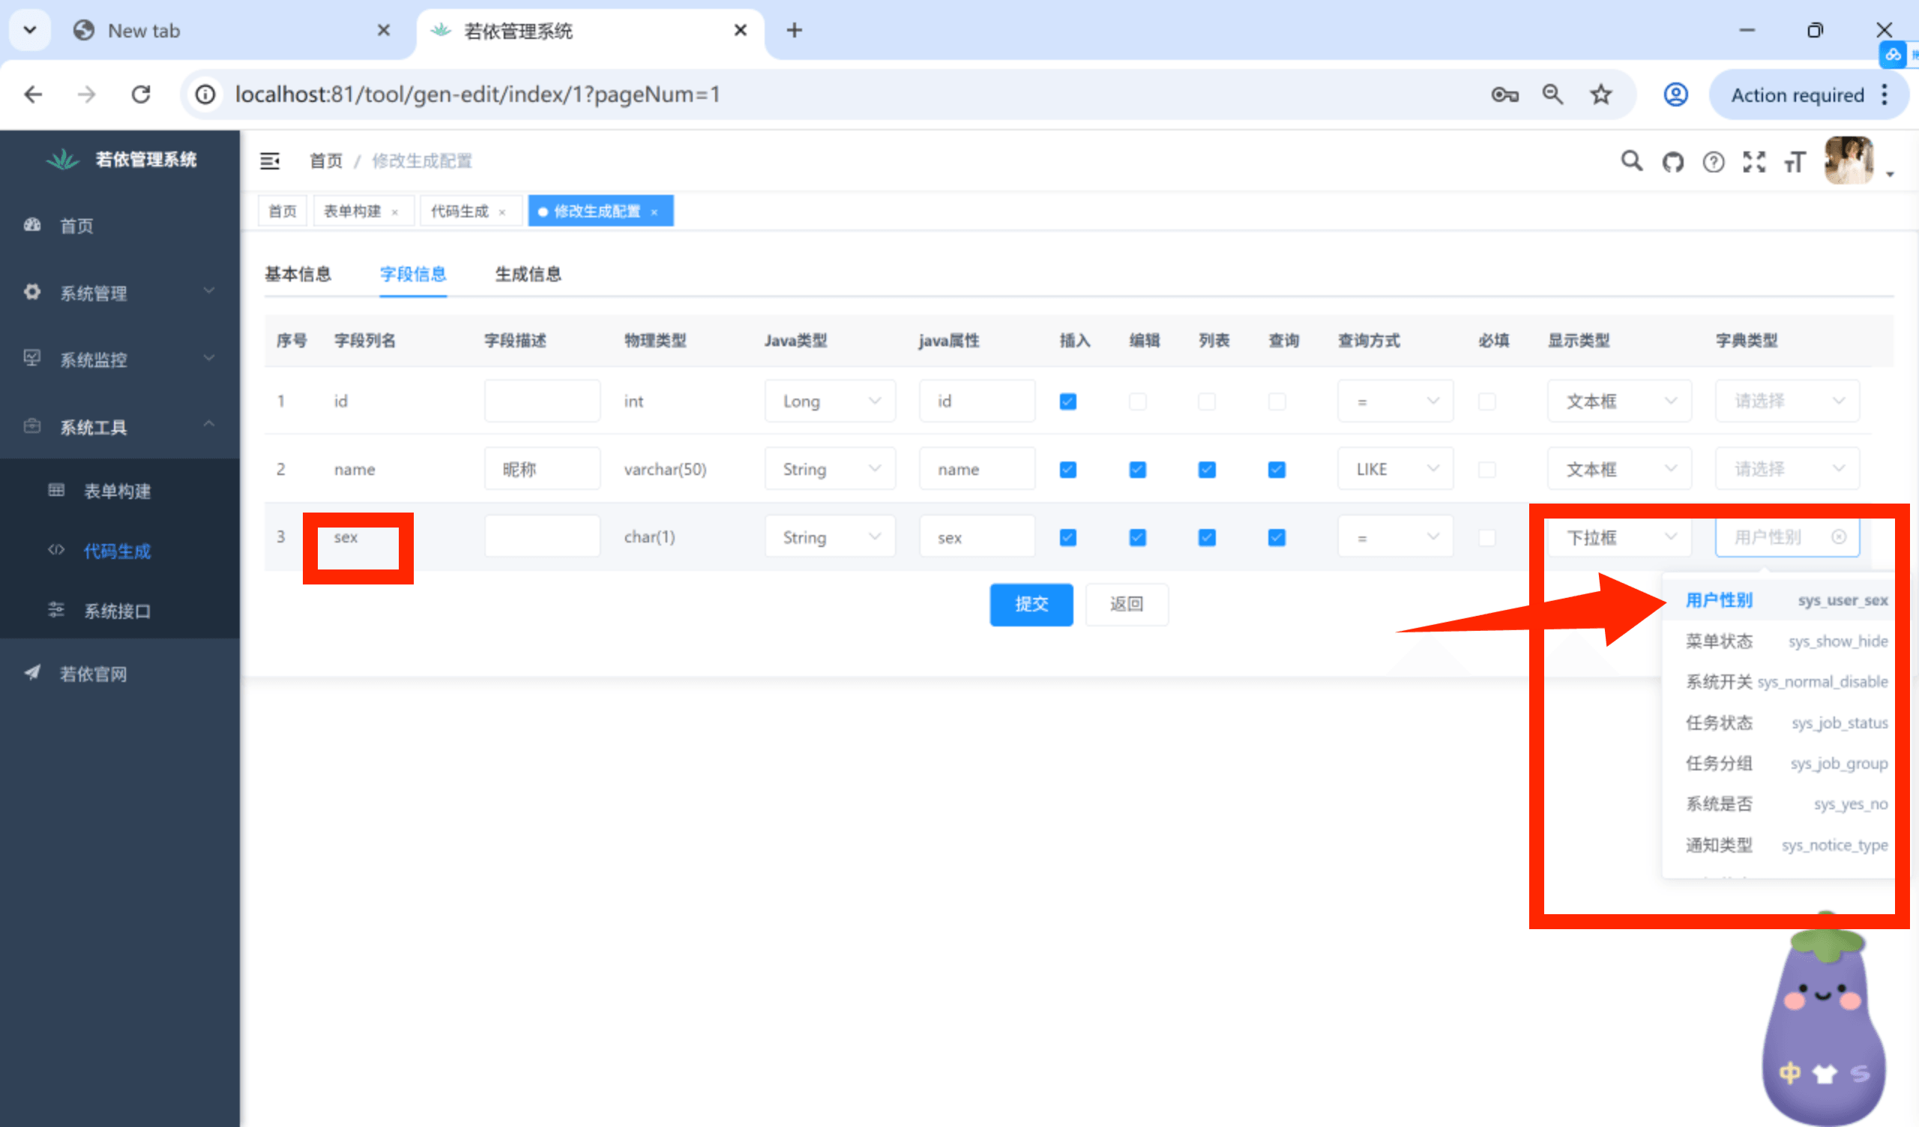1919x1127 pixels.
Task: Collapse sidebar with the hamburger icon
Action: click(271, 161)
